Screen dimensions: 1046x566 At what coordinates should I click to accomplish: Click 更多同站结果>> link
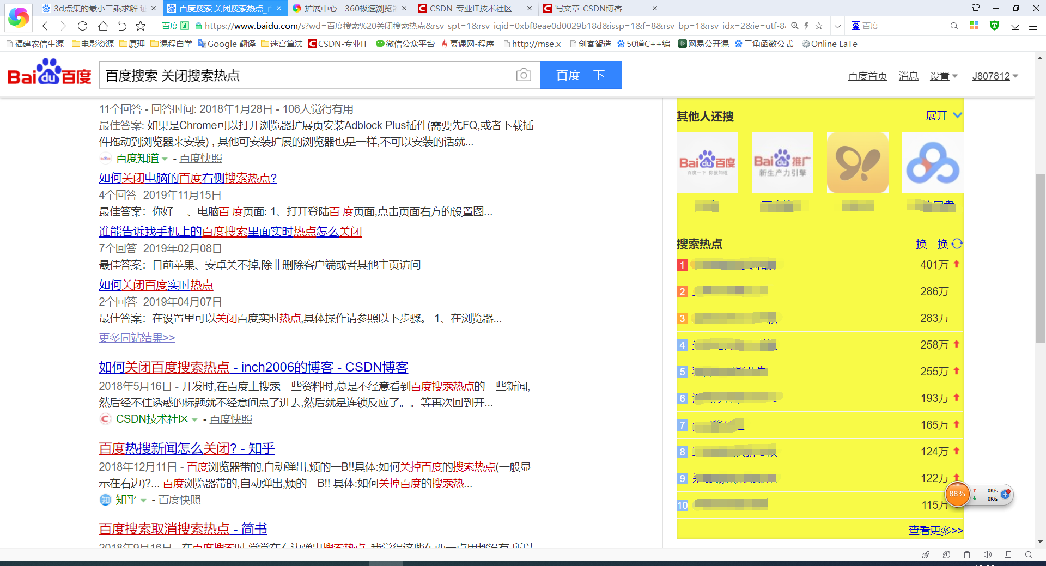click(137, 338)
